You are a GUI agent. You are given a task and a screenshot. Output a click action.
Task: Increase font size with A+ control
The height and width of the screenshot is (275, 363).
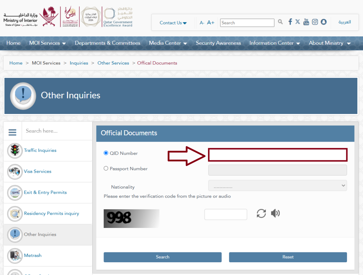pos(211,22)
